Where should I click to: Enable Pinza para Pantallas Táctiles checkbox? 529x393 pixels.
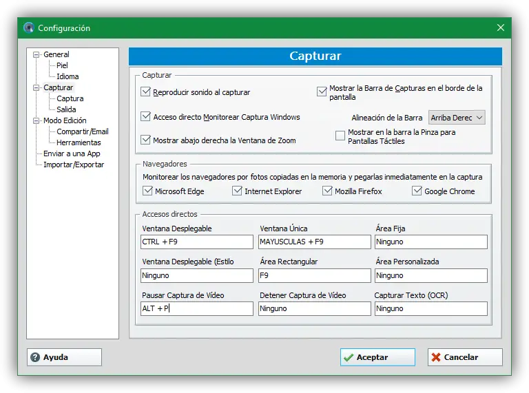pyautogui.click(x=340, y=136)
